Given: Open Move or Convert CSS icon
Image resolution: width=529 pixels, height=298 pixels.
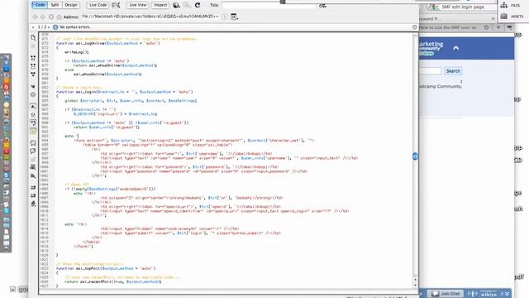Looking at the screenshot, I should [33, 175].
